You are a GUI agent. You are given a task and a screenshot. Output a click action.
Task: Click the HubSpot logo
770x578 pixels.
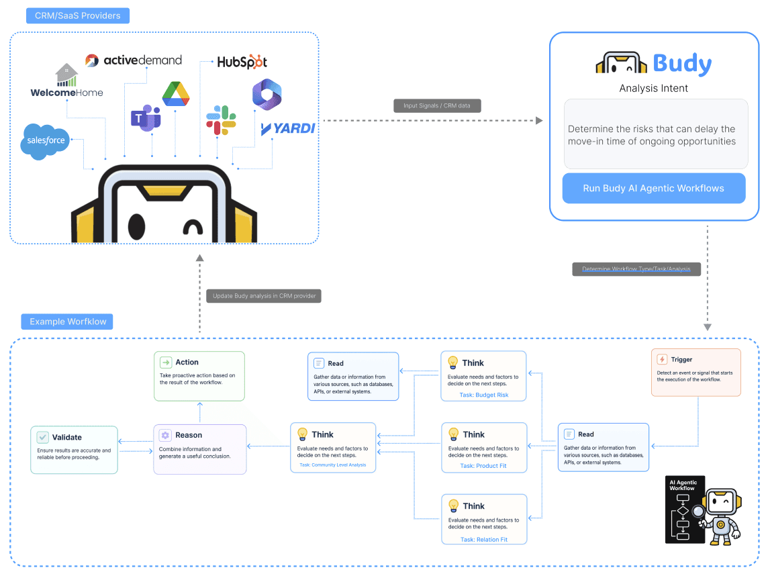click(242, 62)
